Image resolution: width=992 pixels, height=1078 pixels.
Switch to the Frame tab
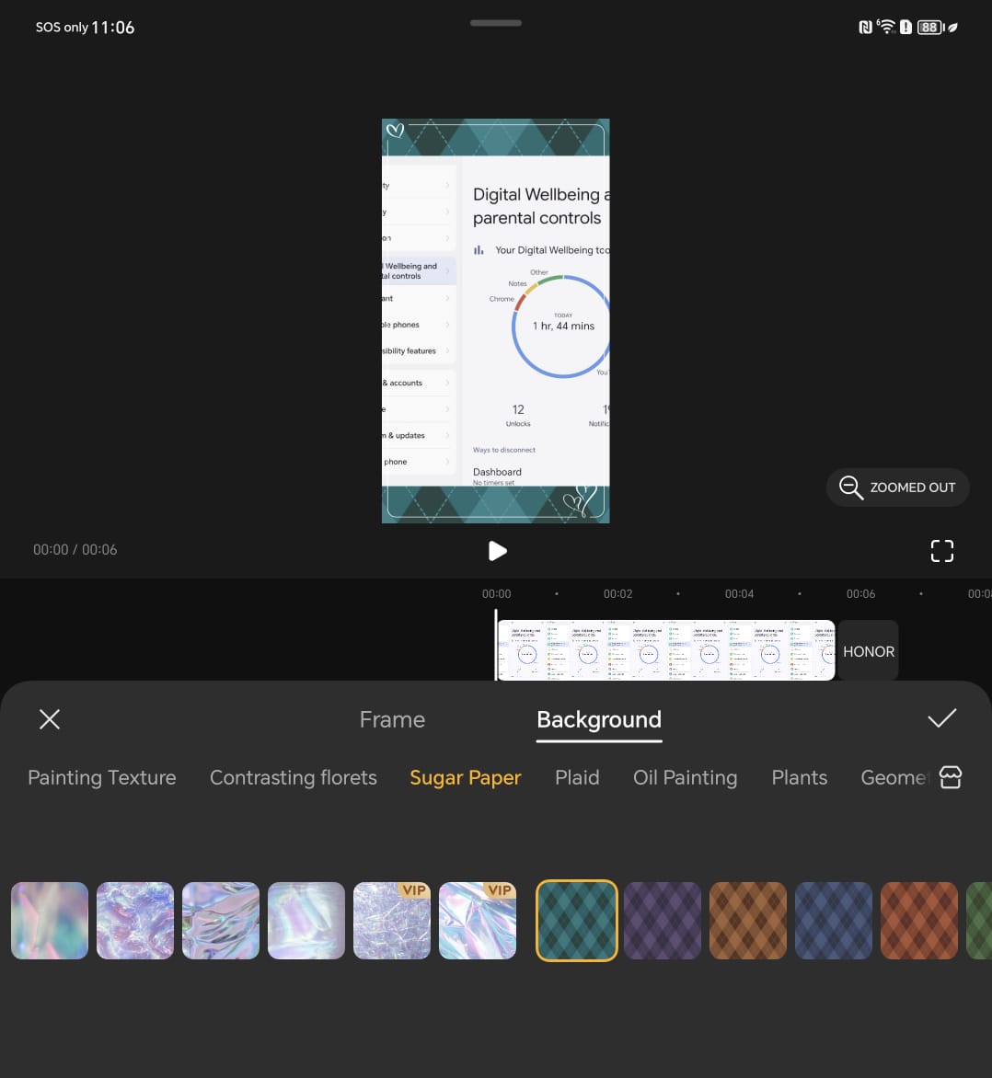click(x=392, y=719)
